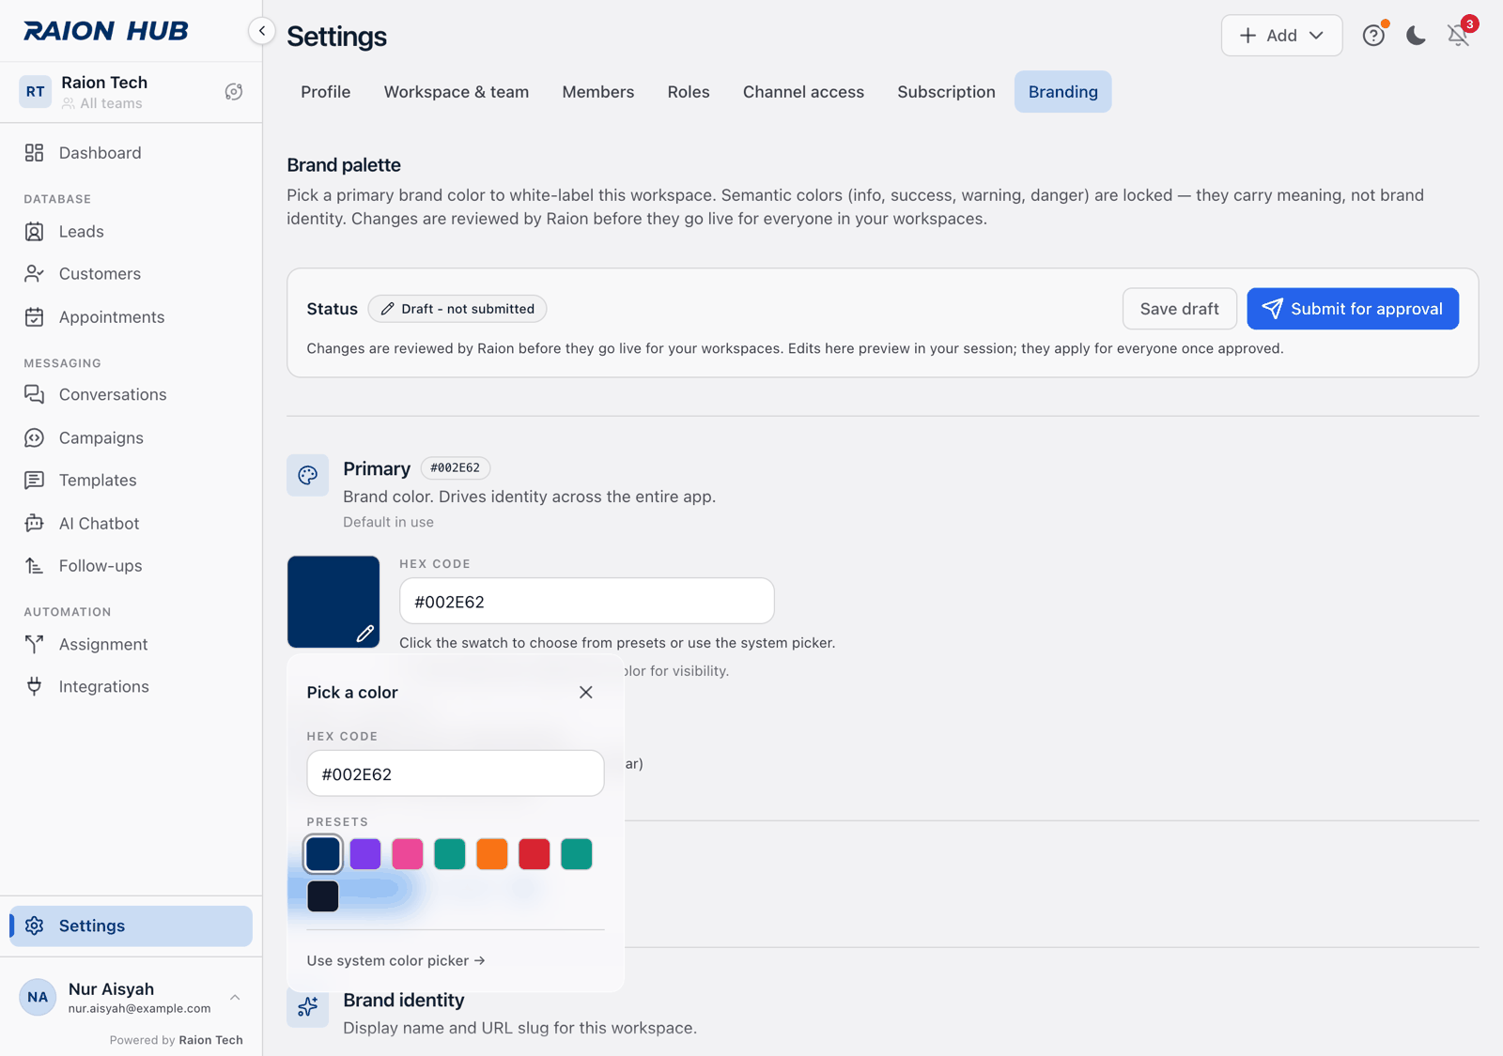Click the main Primary hex code field

click(587, 602)
